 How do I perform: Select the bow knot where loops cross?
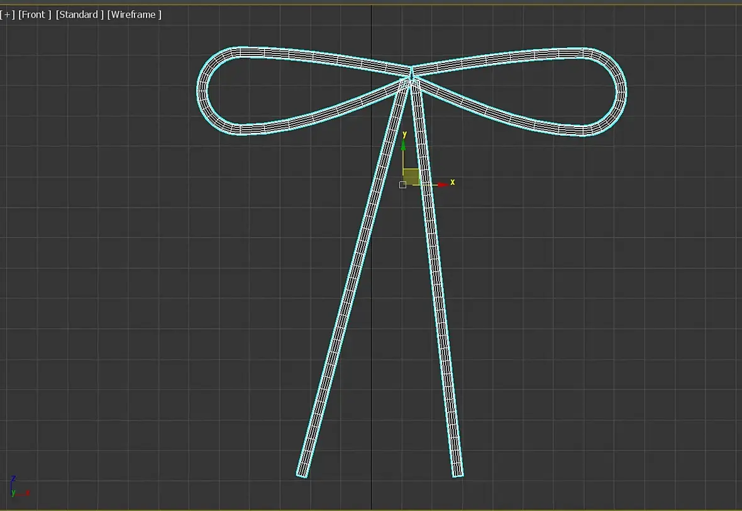[411, 78]
